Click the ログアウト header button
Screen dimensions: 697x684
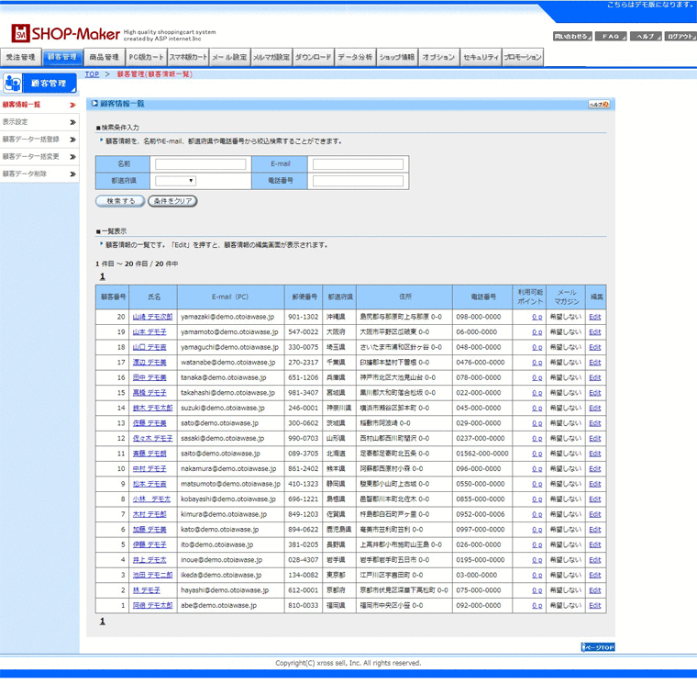point(680,36)
